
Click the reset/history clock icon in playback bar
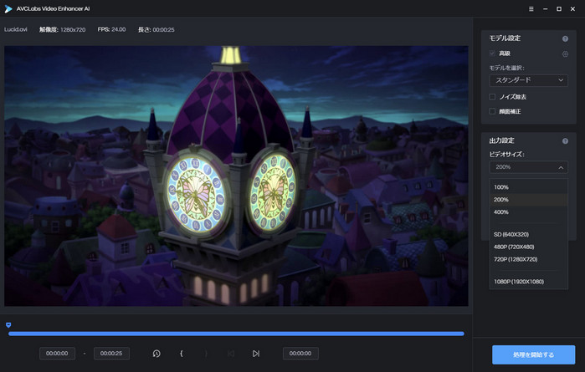pos(157,354)
